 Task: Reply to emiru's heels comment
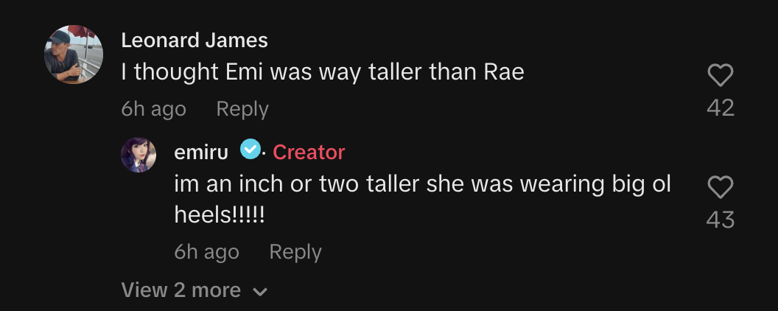point(295,252)
